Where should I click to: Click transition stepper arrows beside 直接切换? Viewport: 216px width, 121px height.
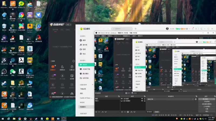pyautogui.click(x=193, y=99)
